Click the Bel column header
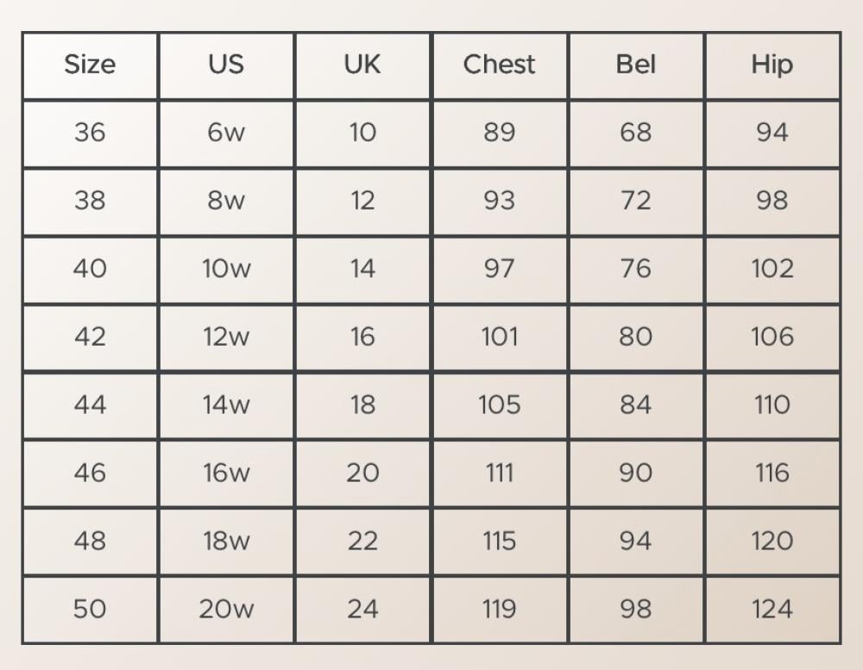Screen dimensions: 863x670 click(636, 66)
